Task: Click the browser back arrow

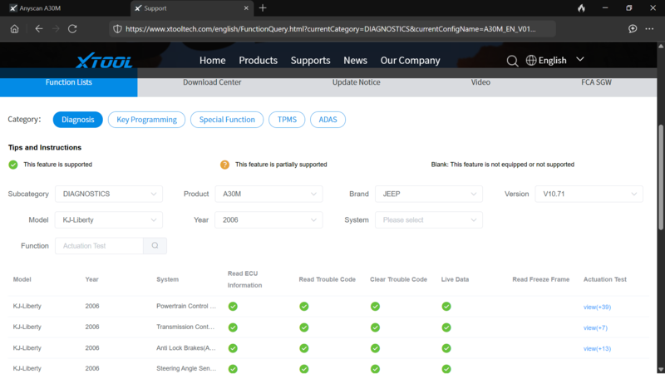Action: click(x=39, y=29)
